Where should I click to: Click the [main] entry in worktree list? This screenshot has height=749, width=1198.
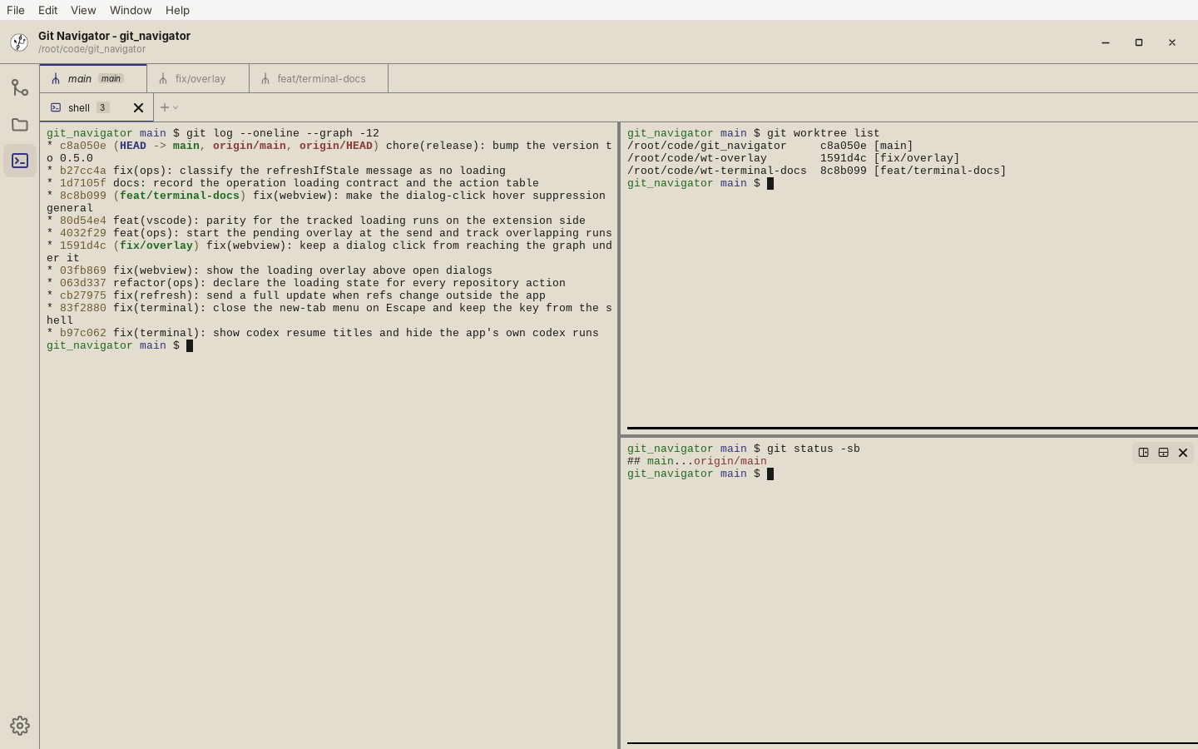coord(894,146)
